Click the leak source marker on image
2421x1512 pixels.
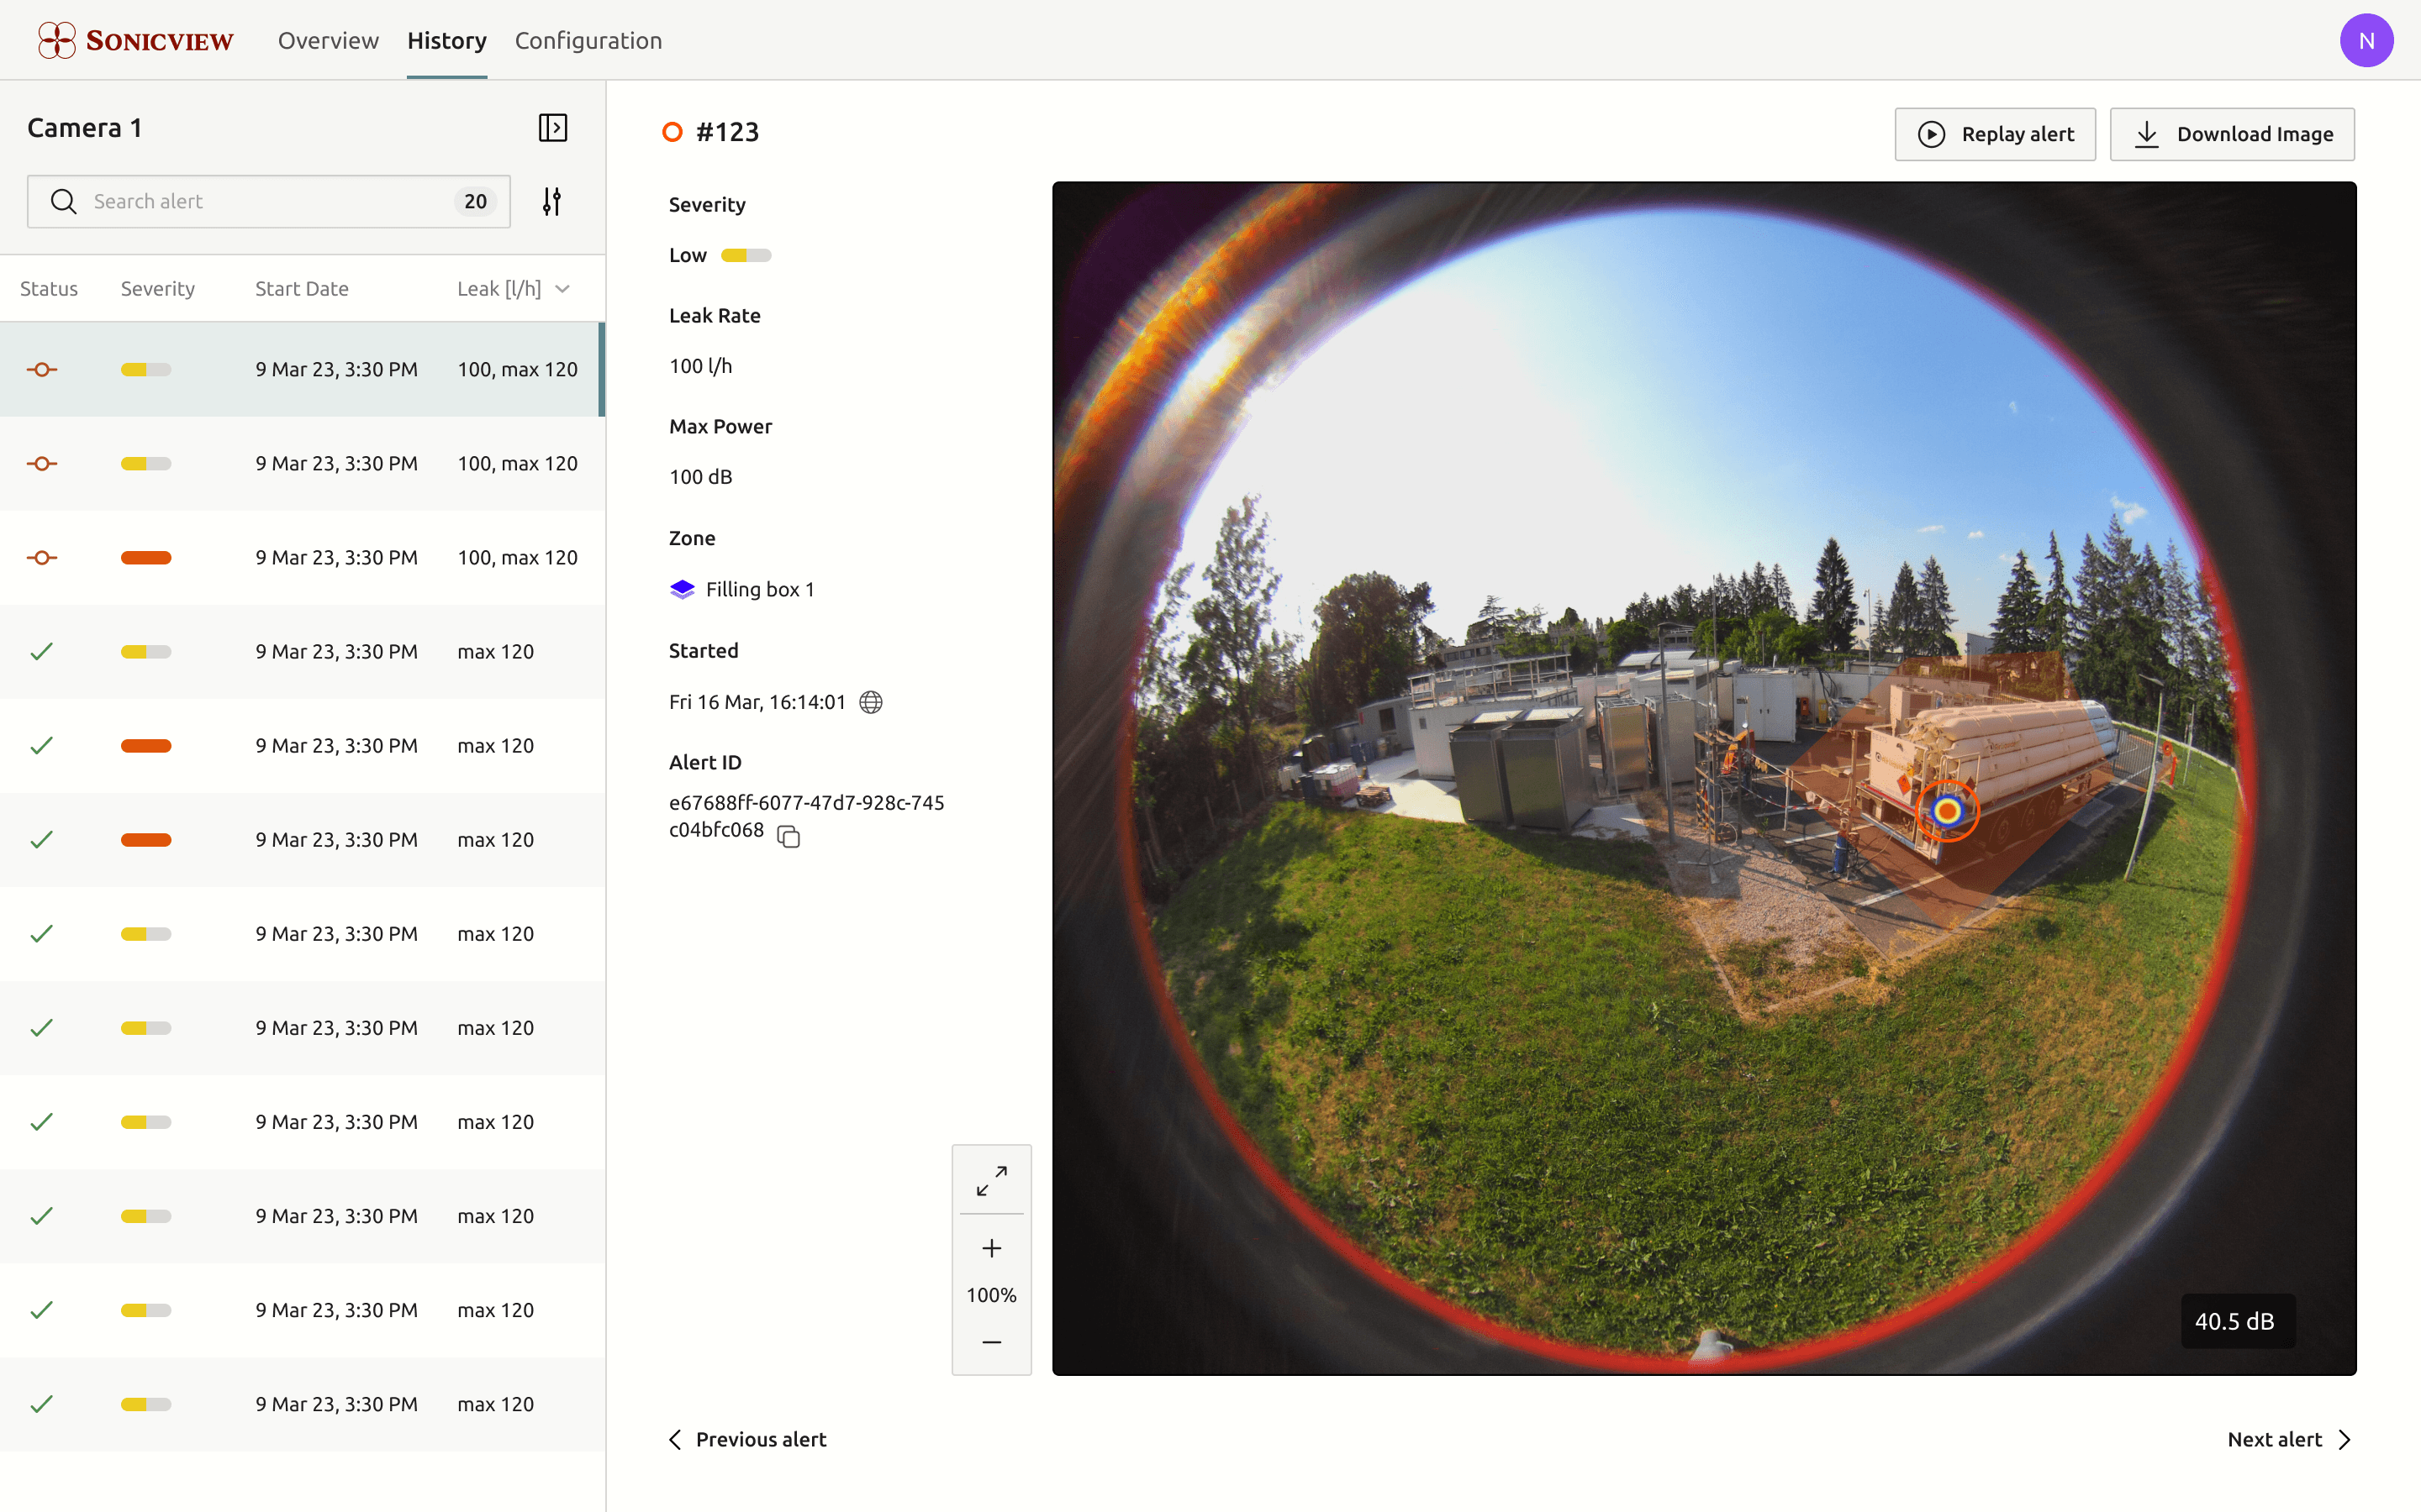click(x=1946, y=810)
